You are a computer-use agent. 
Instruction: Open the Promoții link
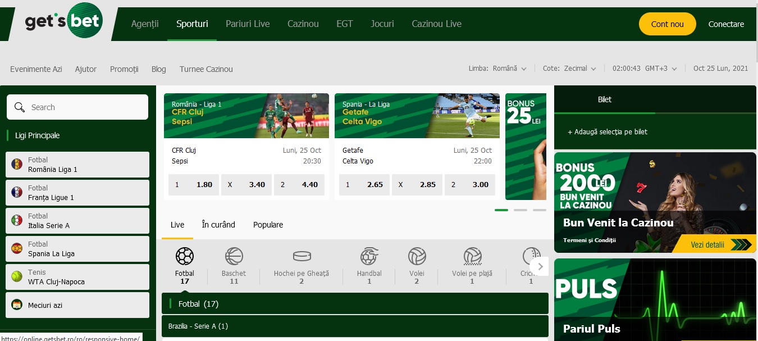124,69
